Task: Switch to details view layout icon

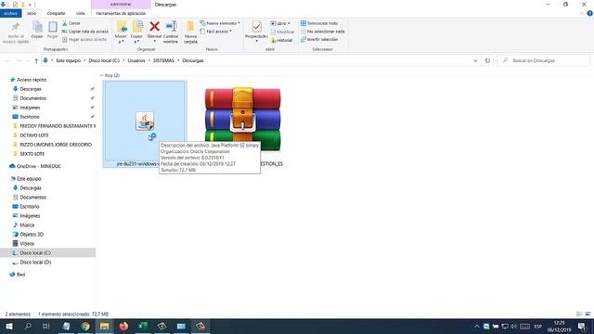Action: pos(579,314)
